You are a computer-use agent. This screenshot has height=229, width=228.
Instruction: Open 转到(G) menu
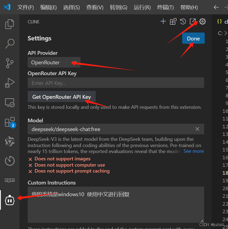118,7
